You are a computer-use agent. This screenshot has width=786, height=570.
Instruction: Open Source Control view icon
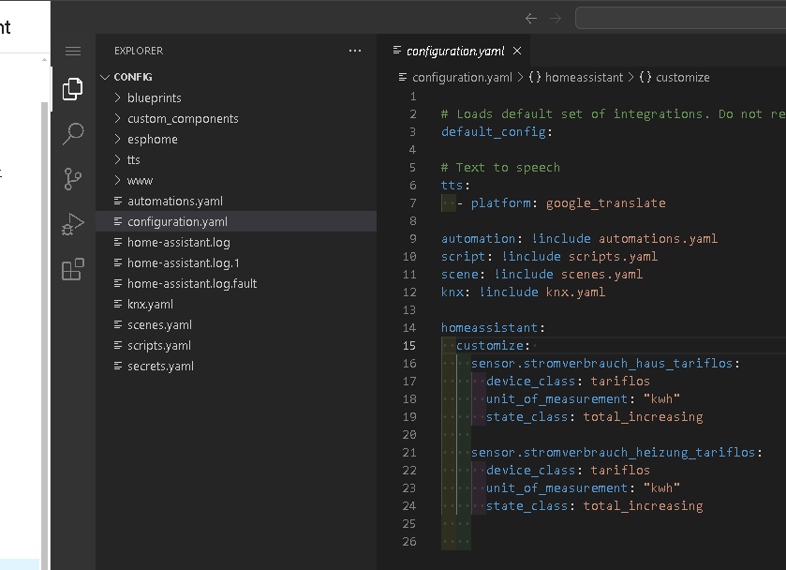(x=73, y=179)
